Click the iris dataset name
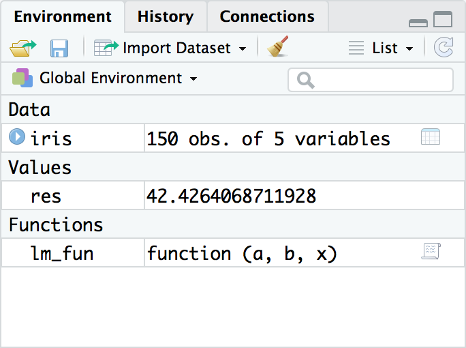The image size is (466, 348). tap(51, 139)
